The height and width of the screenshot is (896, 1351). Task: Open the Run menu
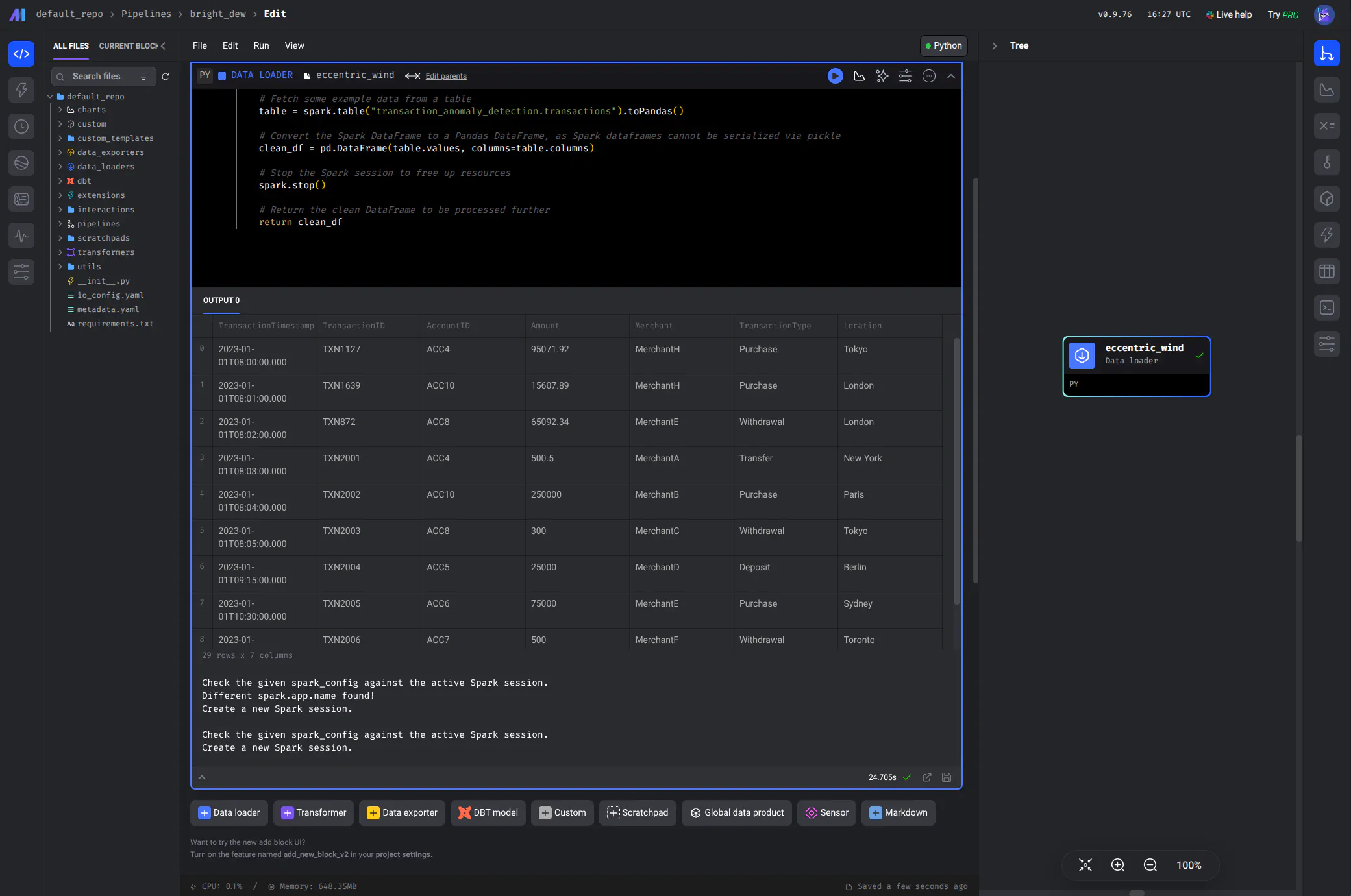261,46
